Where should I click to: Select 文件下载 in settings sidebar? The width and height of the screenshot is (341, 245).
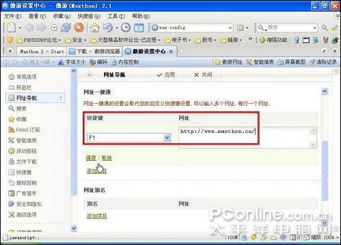tap(22, 162)
